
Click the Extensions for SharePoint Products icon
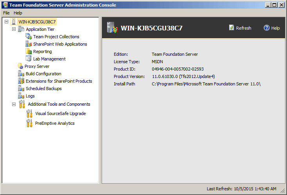[x=21, y=81]
